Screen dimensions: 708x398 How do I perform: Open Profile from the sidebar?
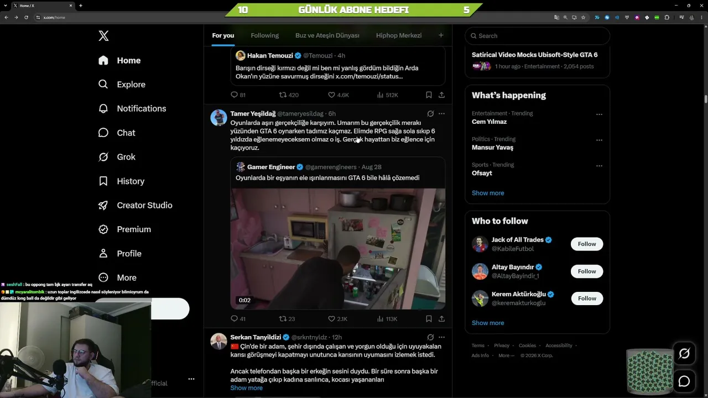pyautogui.click(x=119, y=254)
